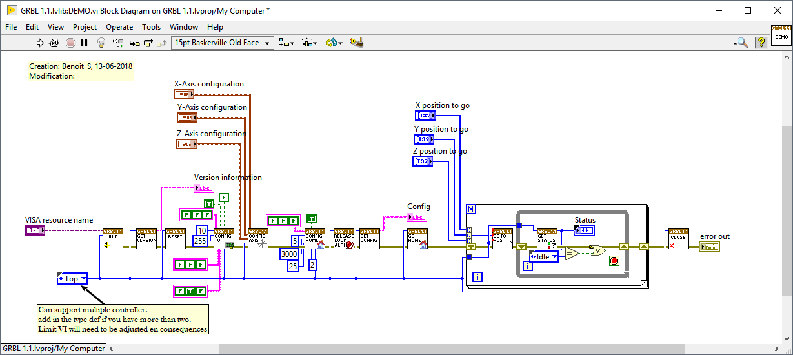Image resolution: width=793 pixels, height=355 pixels.
Task: Toggle Highlight Execution lightbulb
Action: pos(101,43)
